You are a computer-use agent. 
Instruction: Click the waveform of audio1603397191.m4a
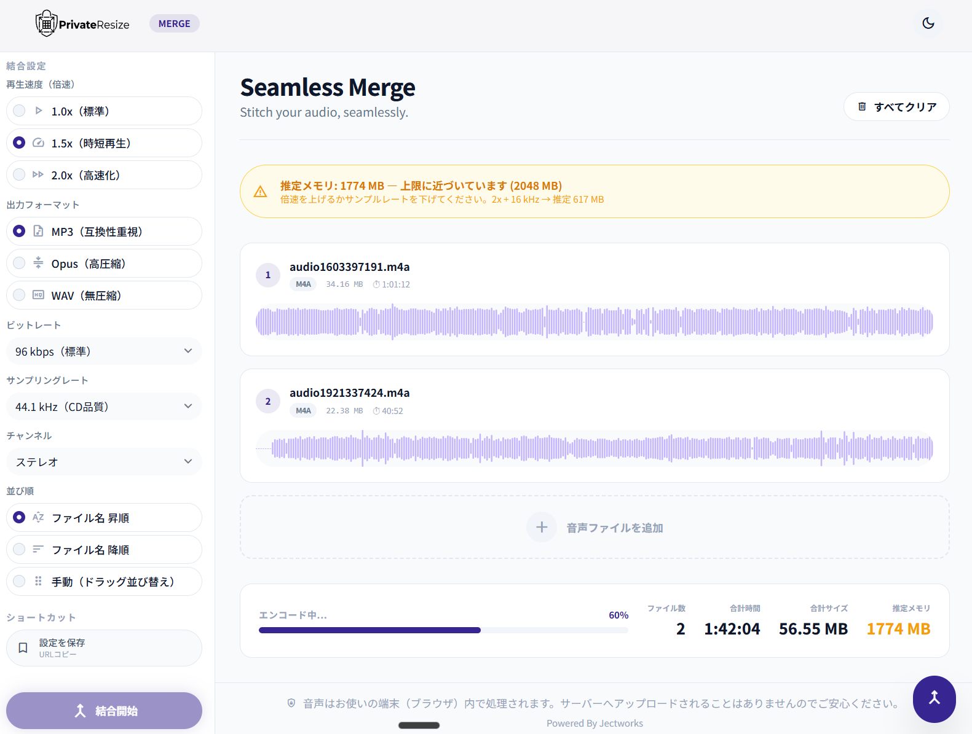[x=595, y=321]
